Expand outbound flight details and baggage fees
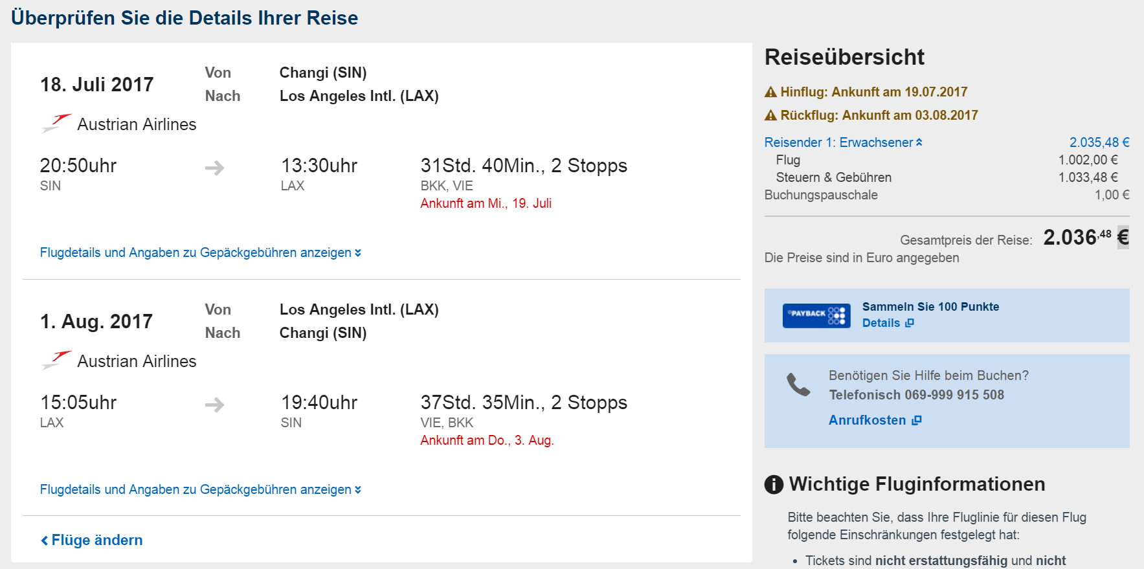This screenshot has height=569, width=1144. [201, 252]
